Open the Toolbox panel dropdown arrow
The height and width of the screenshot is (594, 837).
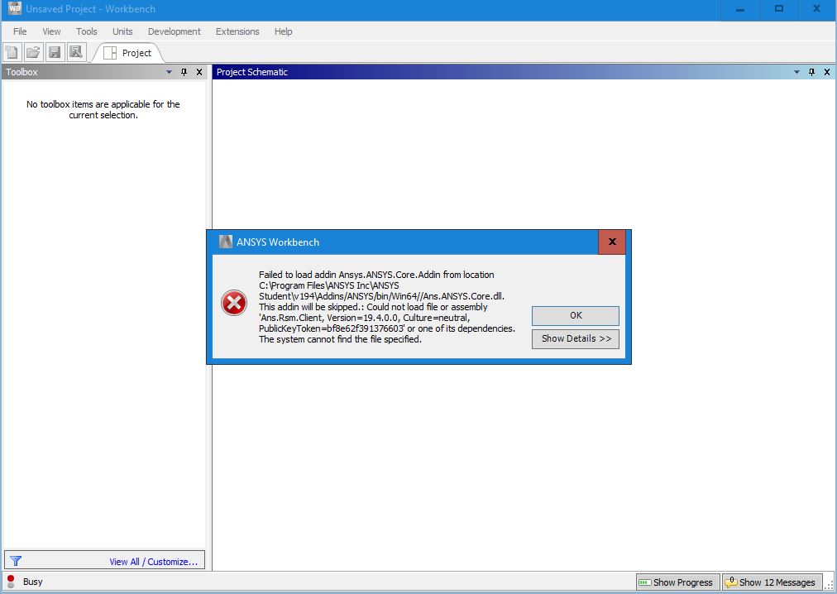click(170, 72)
